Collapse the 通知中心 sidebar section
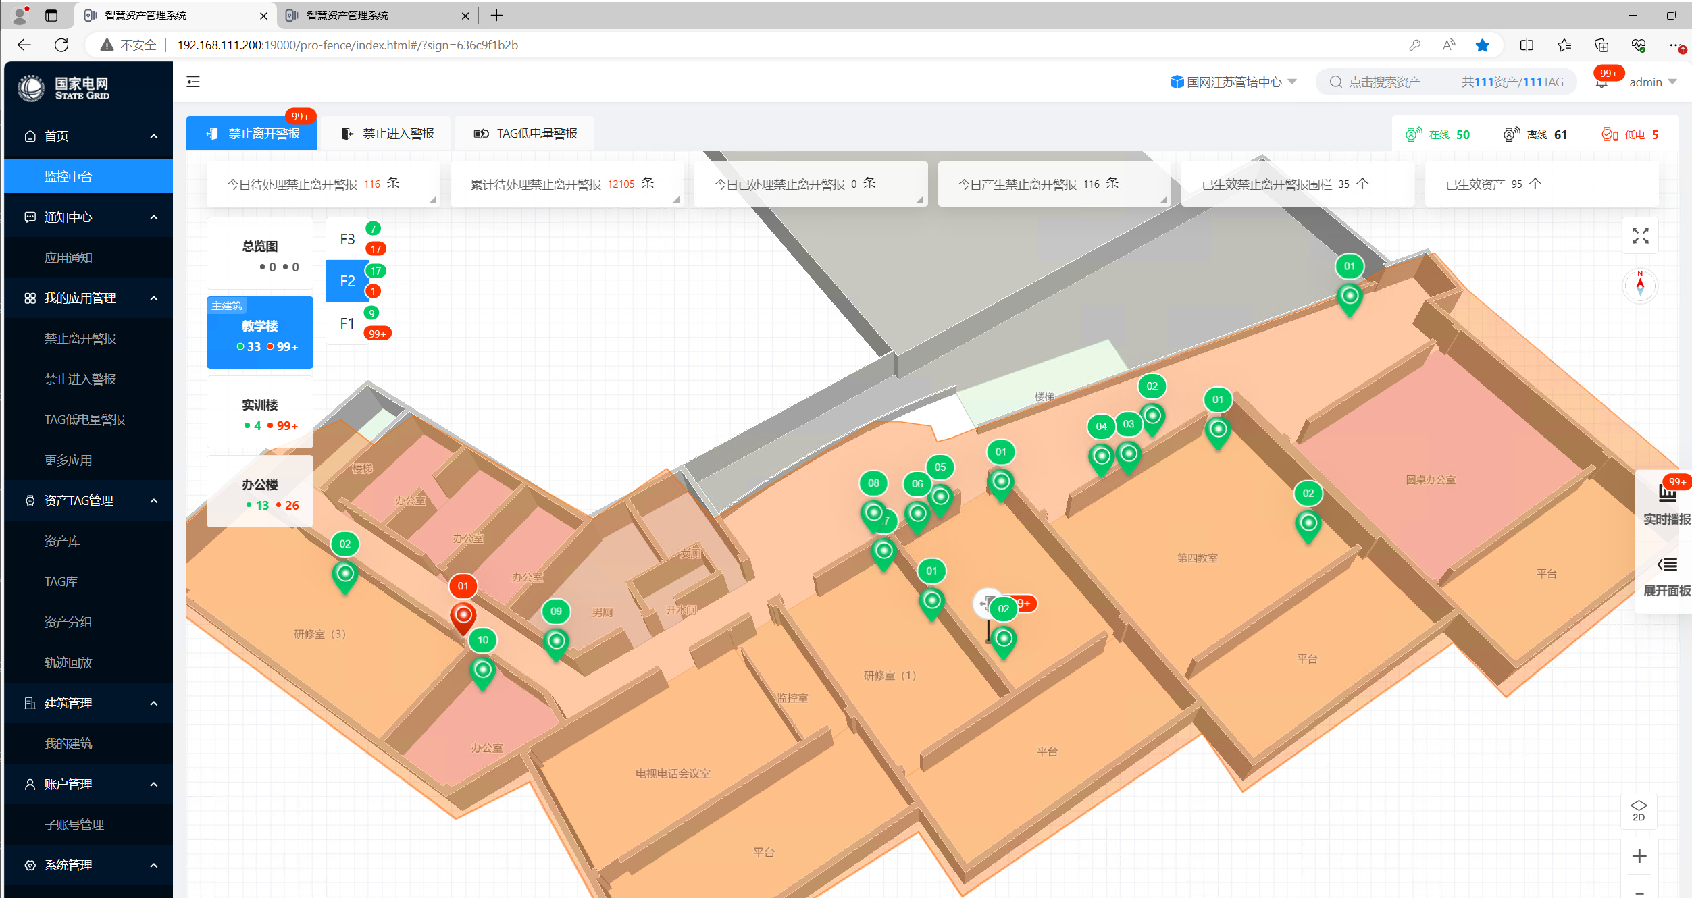 coord(88,217)
